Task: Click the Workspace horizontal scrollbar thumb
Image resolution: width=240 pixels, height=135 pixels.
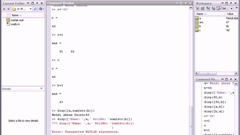Action: point(208,73)
